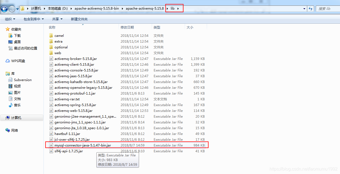Viewport: 340px width, 174px height.
Task: Go back using the Back arrow button
Action: pyautogui.click(x=4, y=9)
